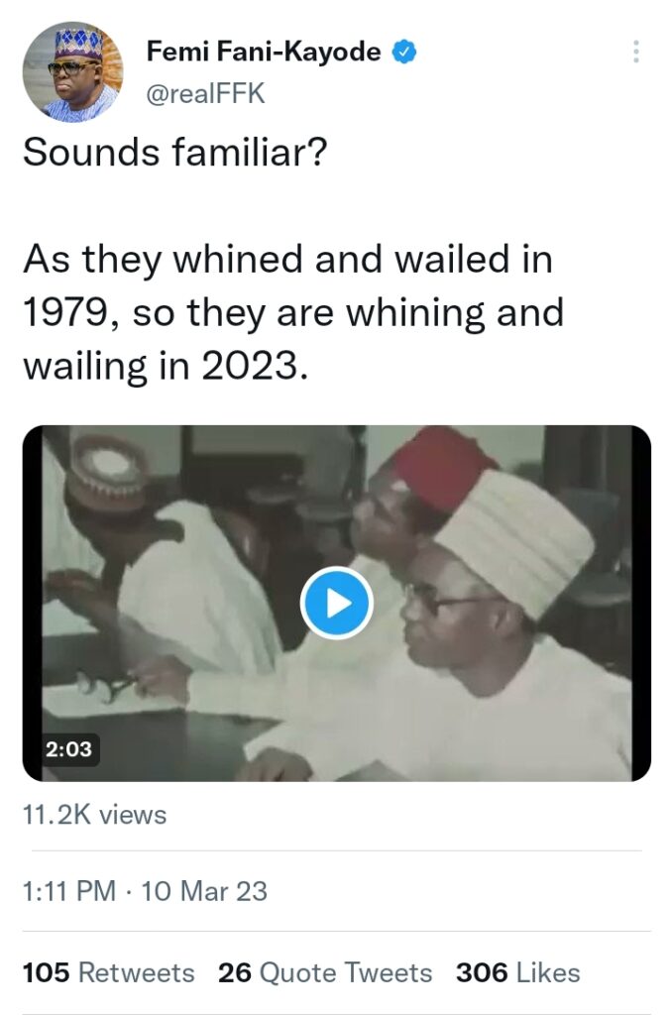Show the 306 Likes list

tap(517, 972)
